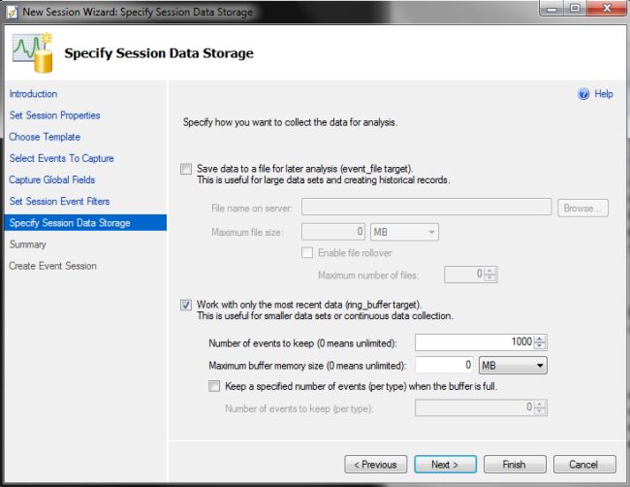Decrease the number of events to keep

coord(541,345)
